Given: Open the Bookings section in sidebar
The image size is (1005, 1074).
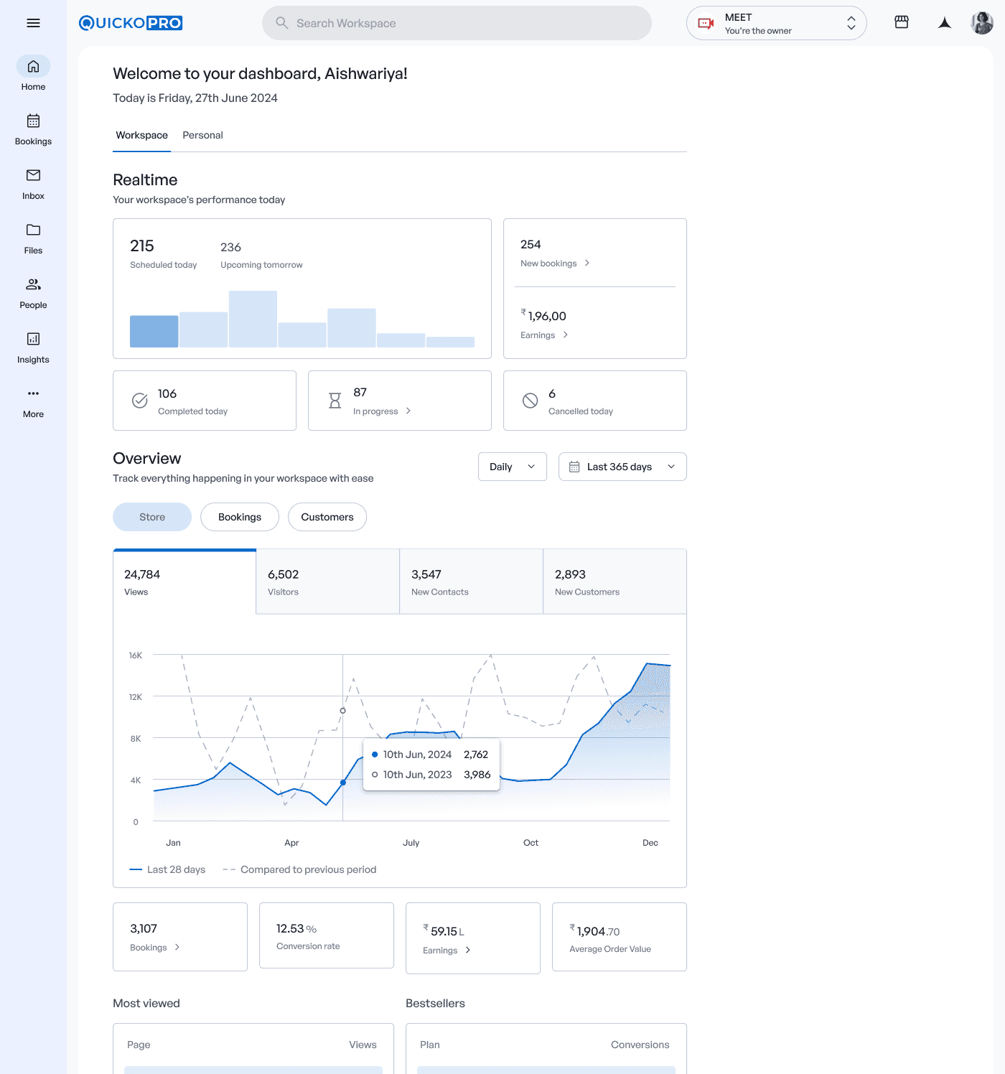Looking at the screenshot, I should tap(33, 128).
